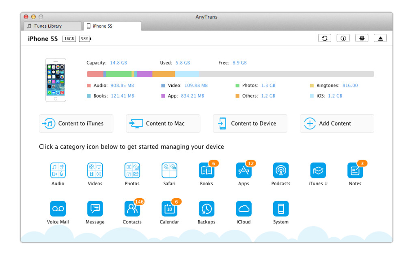Image resolution: width=414 pixels, height=273 pixels.
Task: Open the Audio category icon
Action: pyautogui.click(x=58, y=171)
